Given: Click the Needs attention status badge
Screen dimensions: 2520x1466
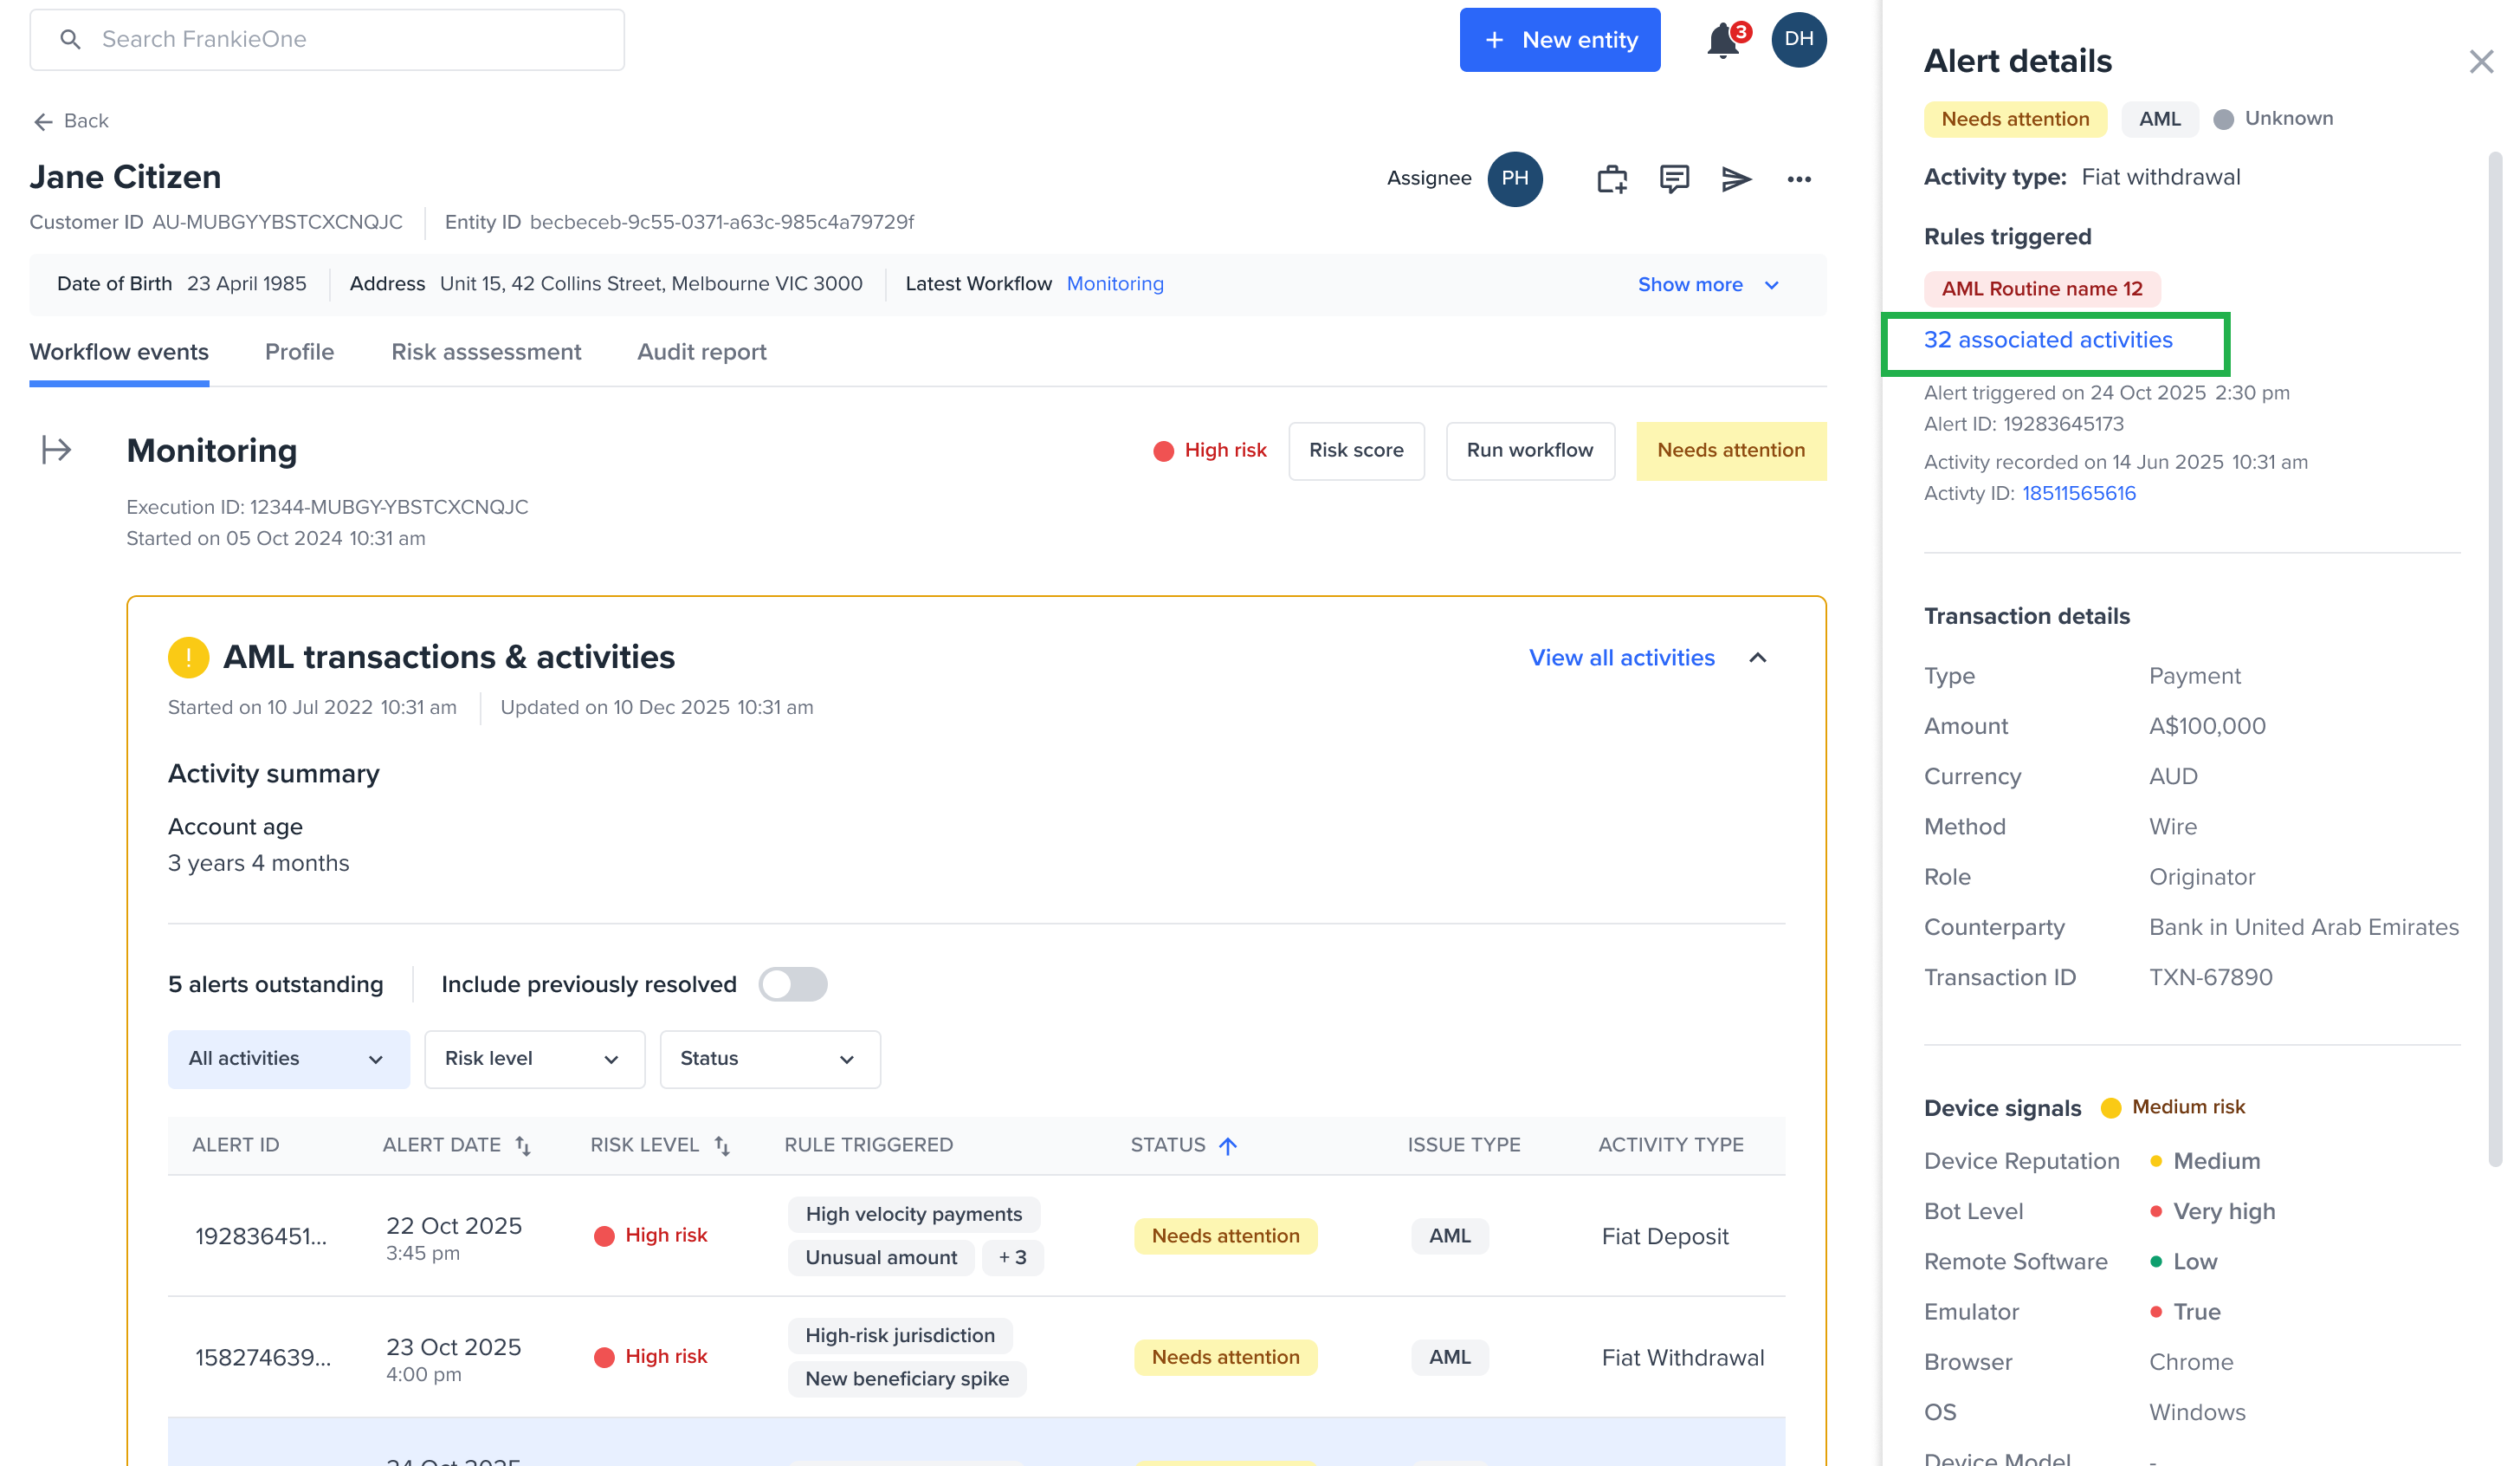Looking at the screenshot, I should pyautogui.click(x=1731, y=451).
